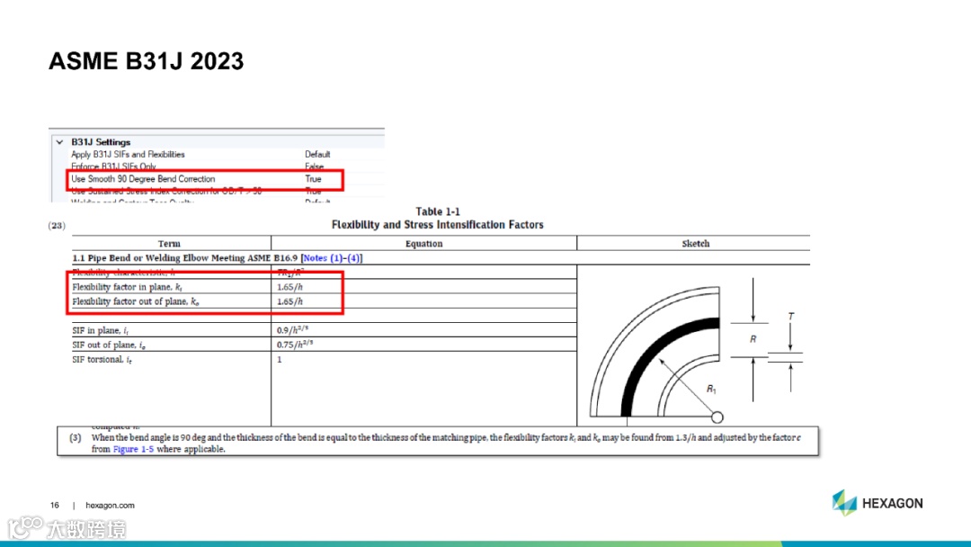Screen dimensions: 971x547
Task: Click the Equation column header
Action: (423, 244)
